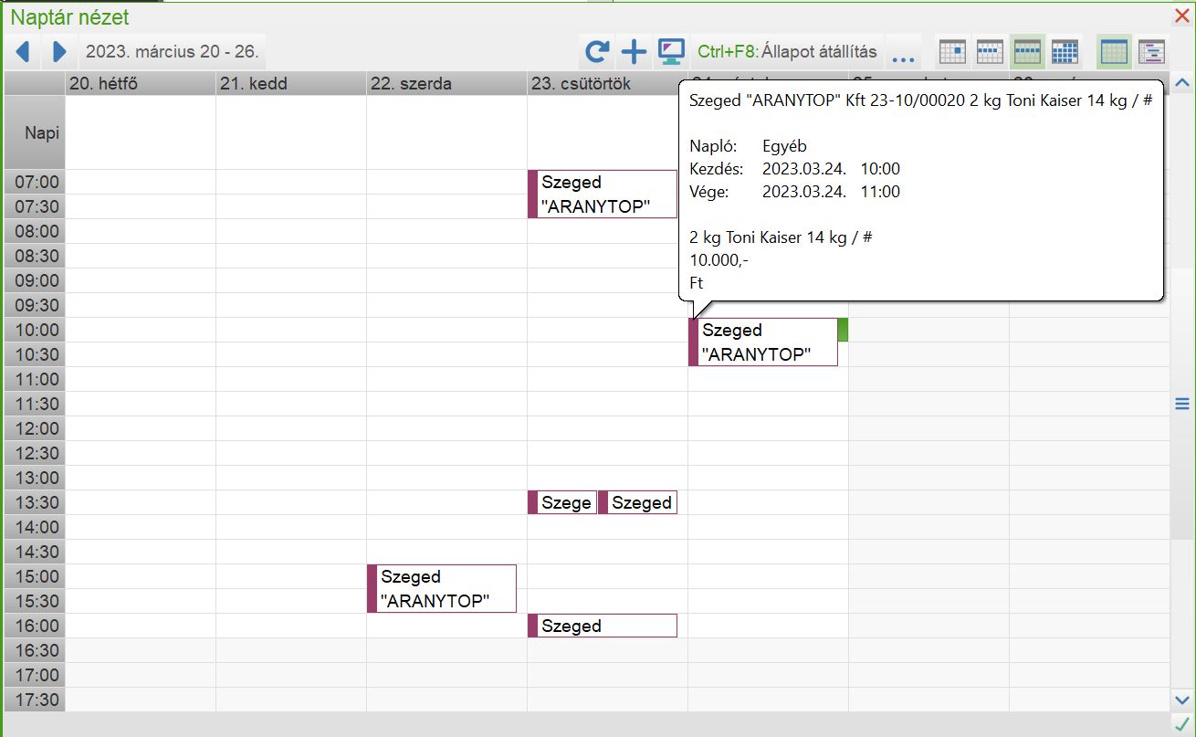Click green status marker on Friday event
The height and width of the screenshot is (737, 1196).
[x=843, y=330]
